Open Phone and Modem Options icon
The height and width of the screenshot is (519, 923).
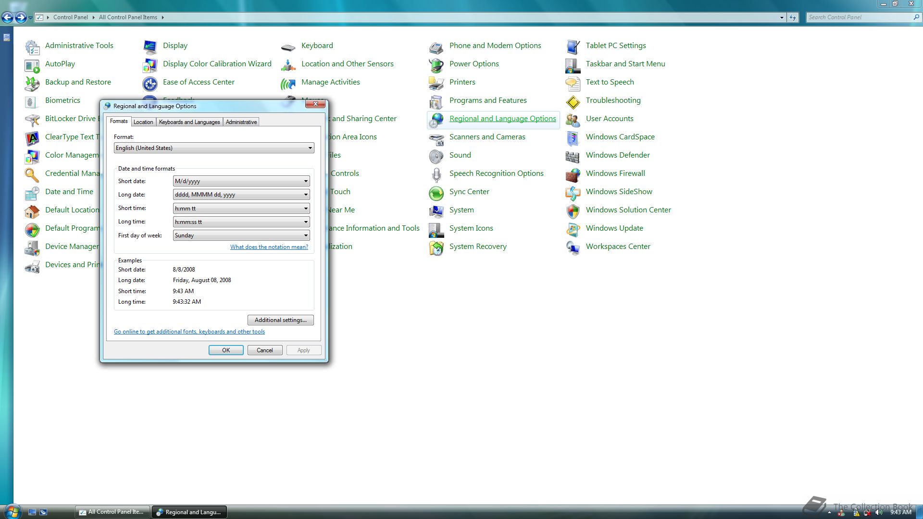point(437,47)
